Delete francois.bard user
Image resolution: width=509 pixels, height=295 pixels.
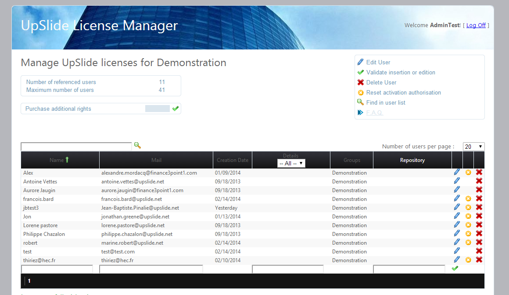coord(479,199)
